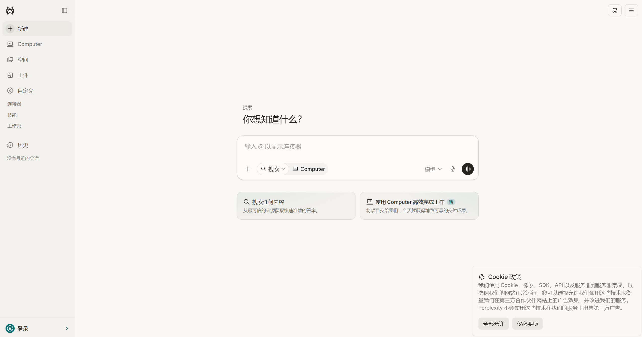Start a new thread with 新建

(x=37, y=29)
